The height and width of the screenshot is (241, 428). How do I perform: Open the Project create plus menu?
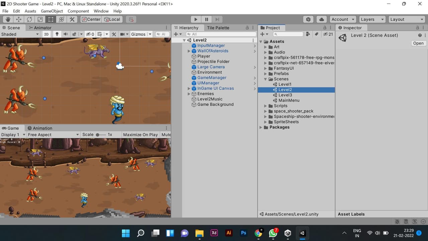pyautogui.click(x=264, y=34)
